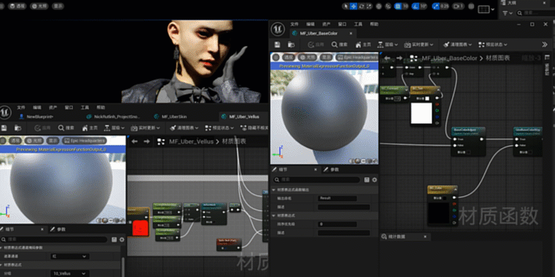
Task: Go forward in BaseColor graph navigation
Action: point(399,58)
